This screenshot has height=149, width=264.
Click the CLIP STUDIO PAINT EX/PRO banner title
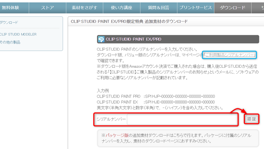tap(133, 39)
